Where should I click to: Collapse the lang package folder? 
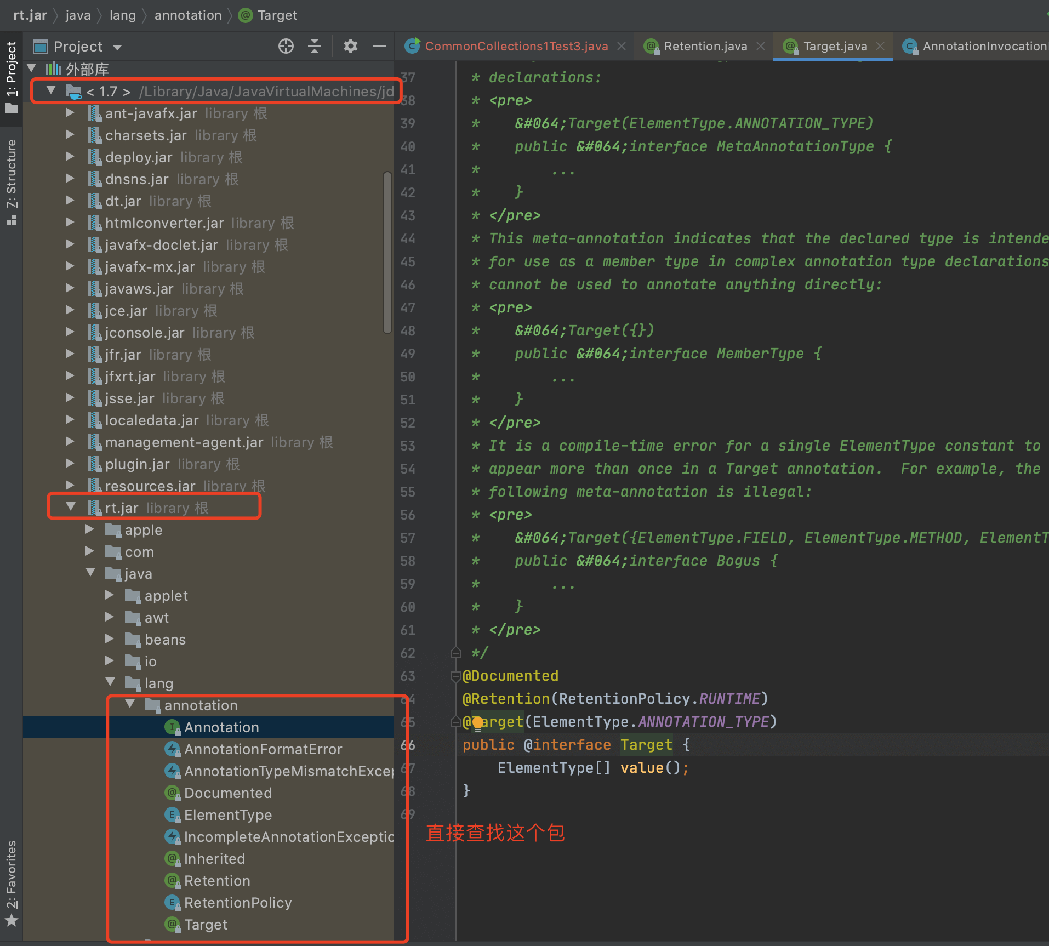[110, 682]
